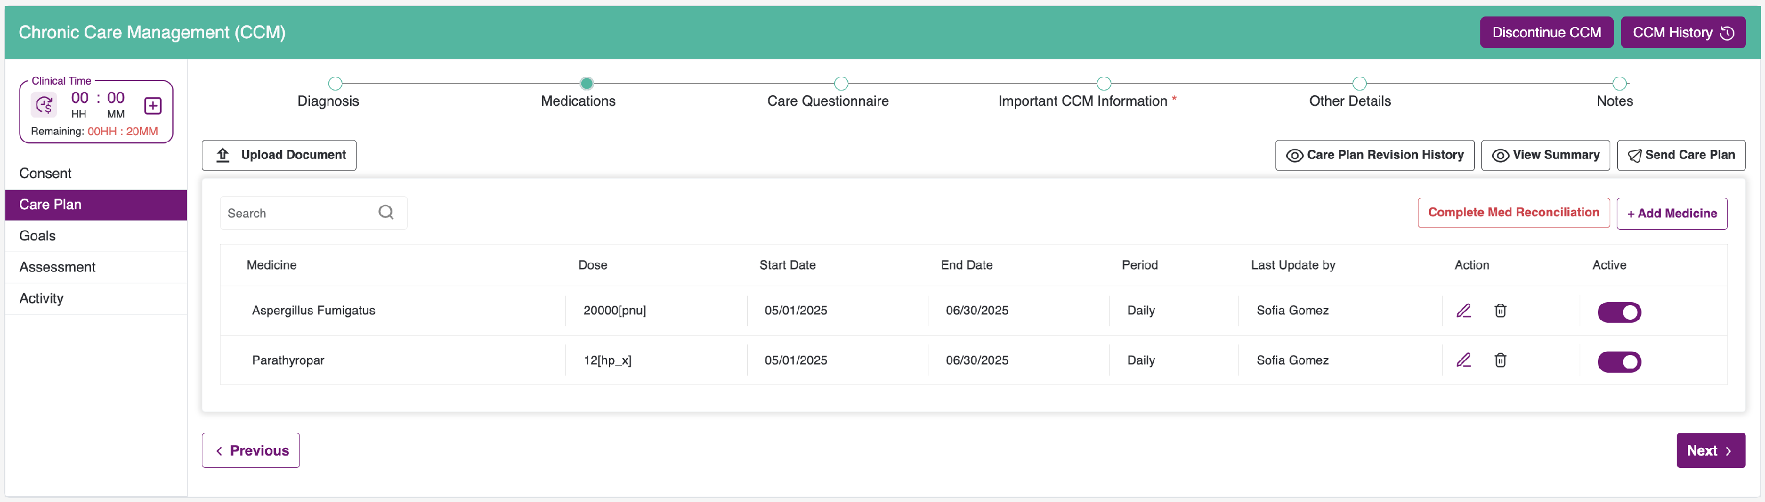Click the End Date column header
The width and height of the screenshot is (1765, 502).
pyautogui.click(x=966, y=265)
